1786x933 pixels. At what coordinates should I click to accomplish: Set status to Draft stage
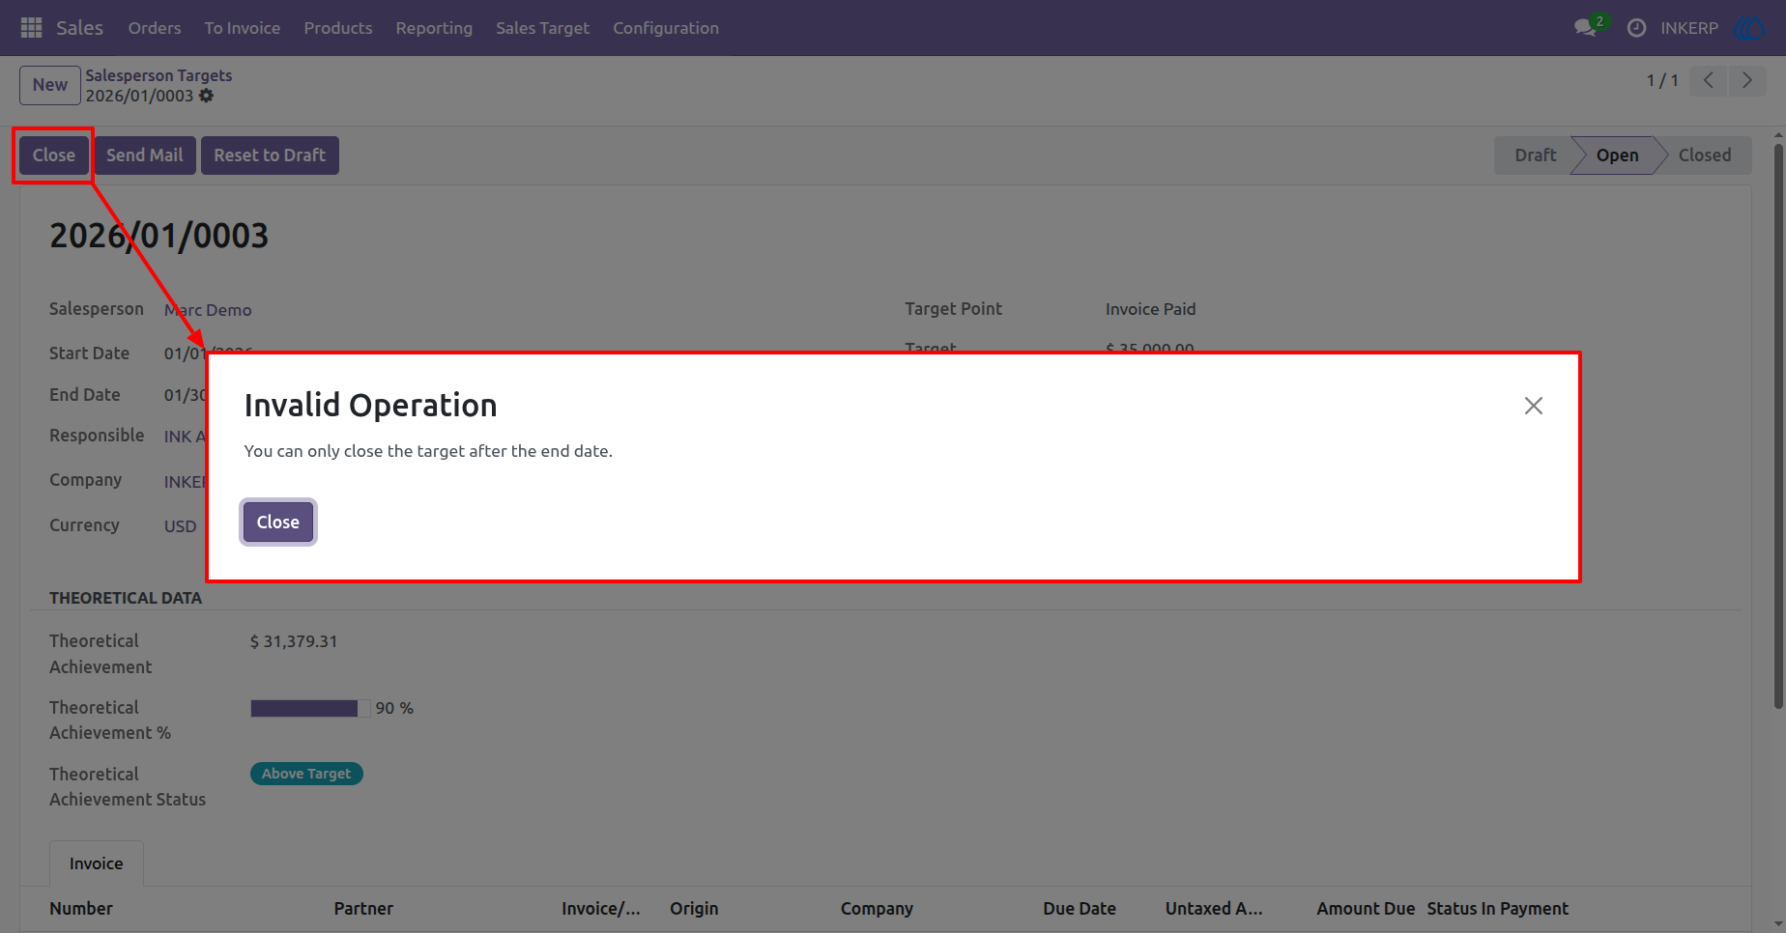(x=1535, y=155)
